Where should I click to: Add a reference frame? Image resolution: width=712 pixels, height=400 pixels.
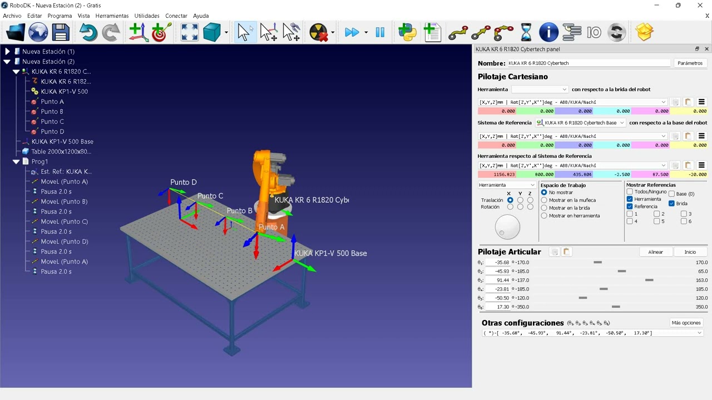[138, 32]
